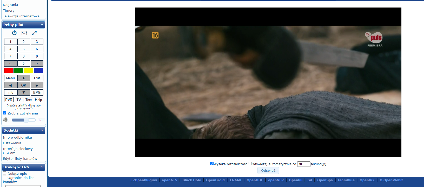Viewport: 424px width, 187px height.
Task: Uncheck 'Wysoka rozdzielczość' checkbox
Action: 212,164
